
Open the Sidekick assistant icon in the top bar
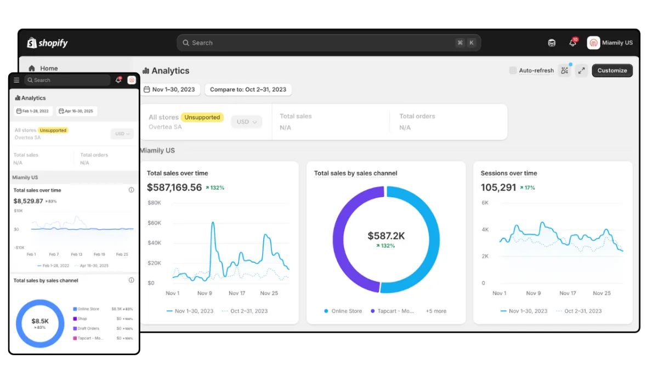coord(552,43)
